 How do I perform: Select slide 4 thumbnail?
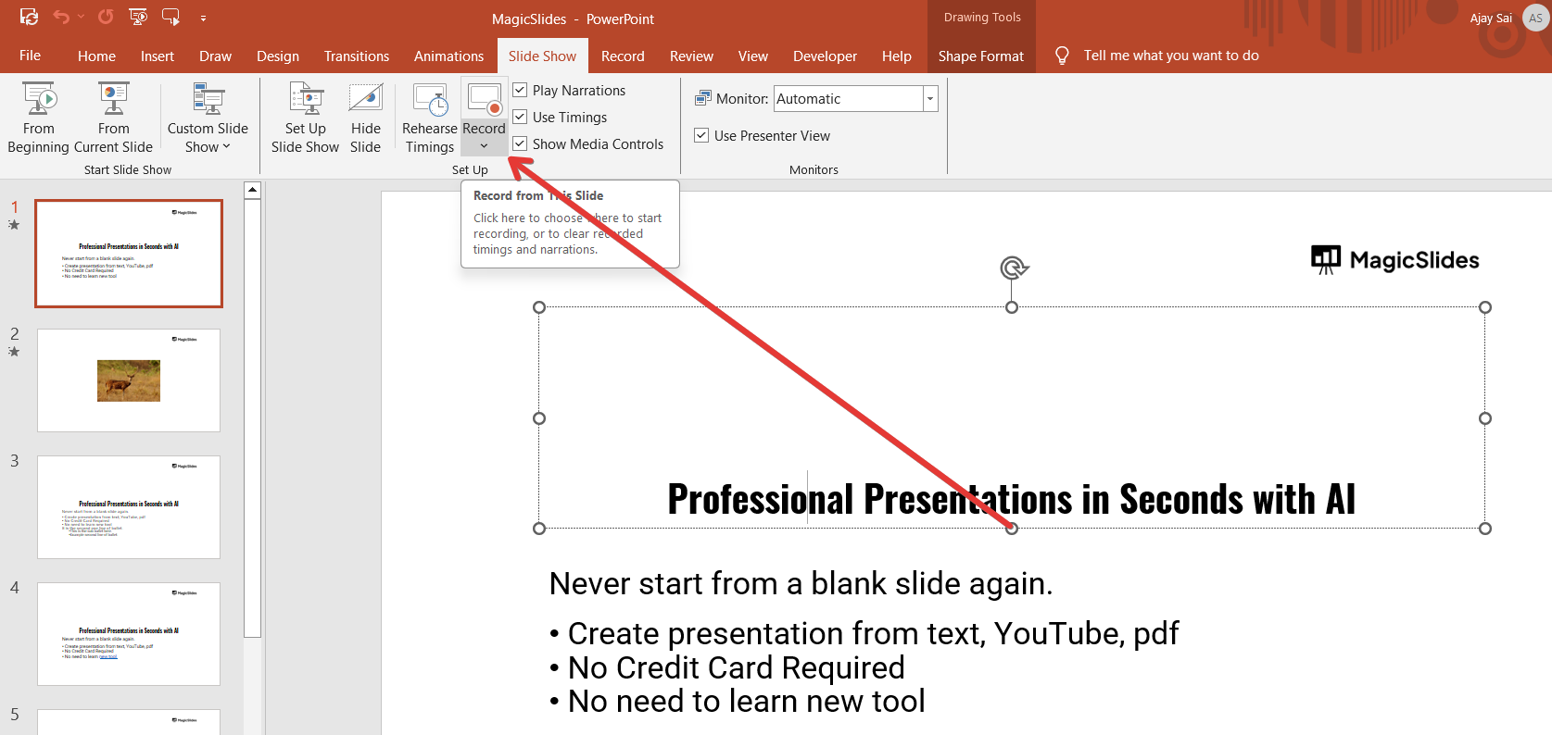point(129,634)
